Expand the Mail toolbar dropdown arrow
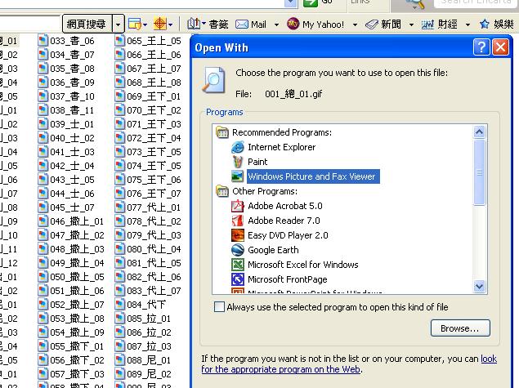 pyautogui.click(x=276, y=25)
